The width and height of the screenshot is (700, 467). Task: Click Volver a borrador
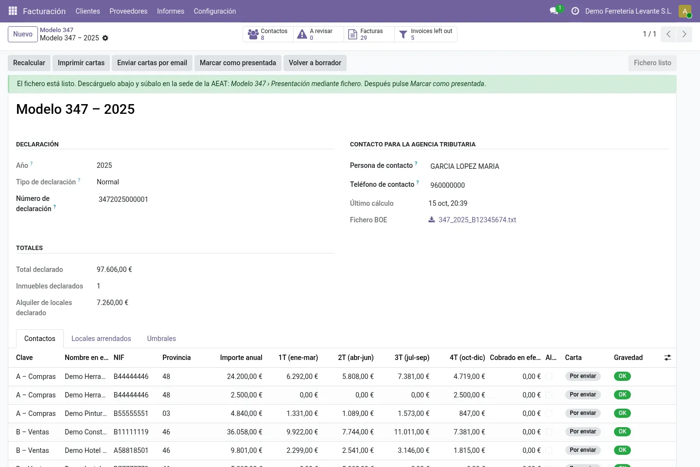coord(315,63)
